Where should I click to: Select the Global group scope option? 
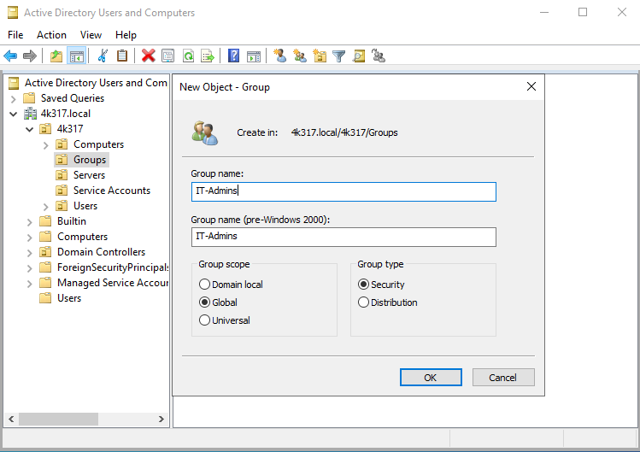click(x=218, y=302)
